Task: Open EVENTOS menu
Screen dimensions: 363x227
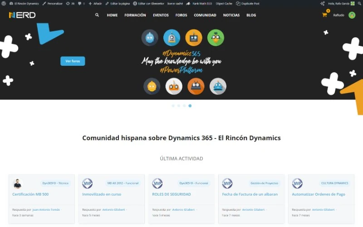Action: (x=161, y=15)
